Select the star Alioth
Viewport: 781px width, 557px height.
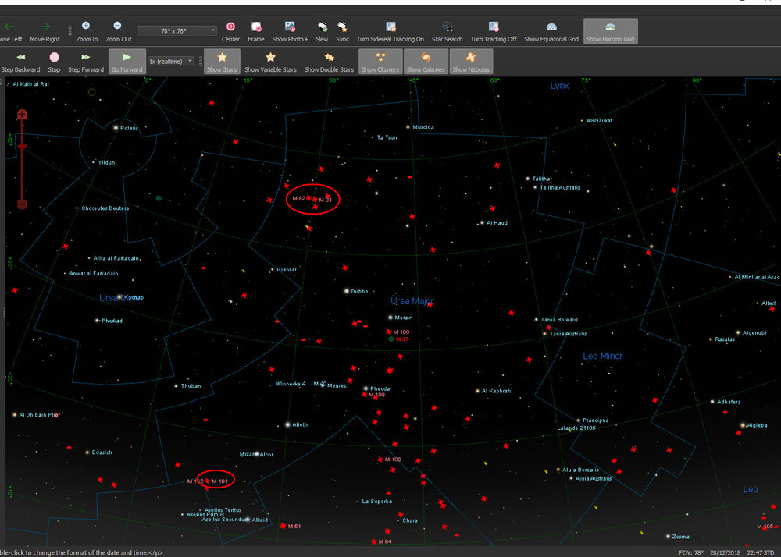pyautogui.click(x=287, y=424)
